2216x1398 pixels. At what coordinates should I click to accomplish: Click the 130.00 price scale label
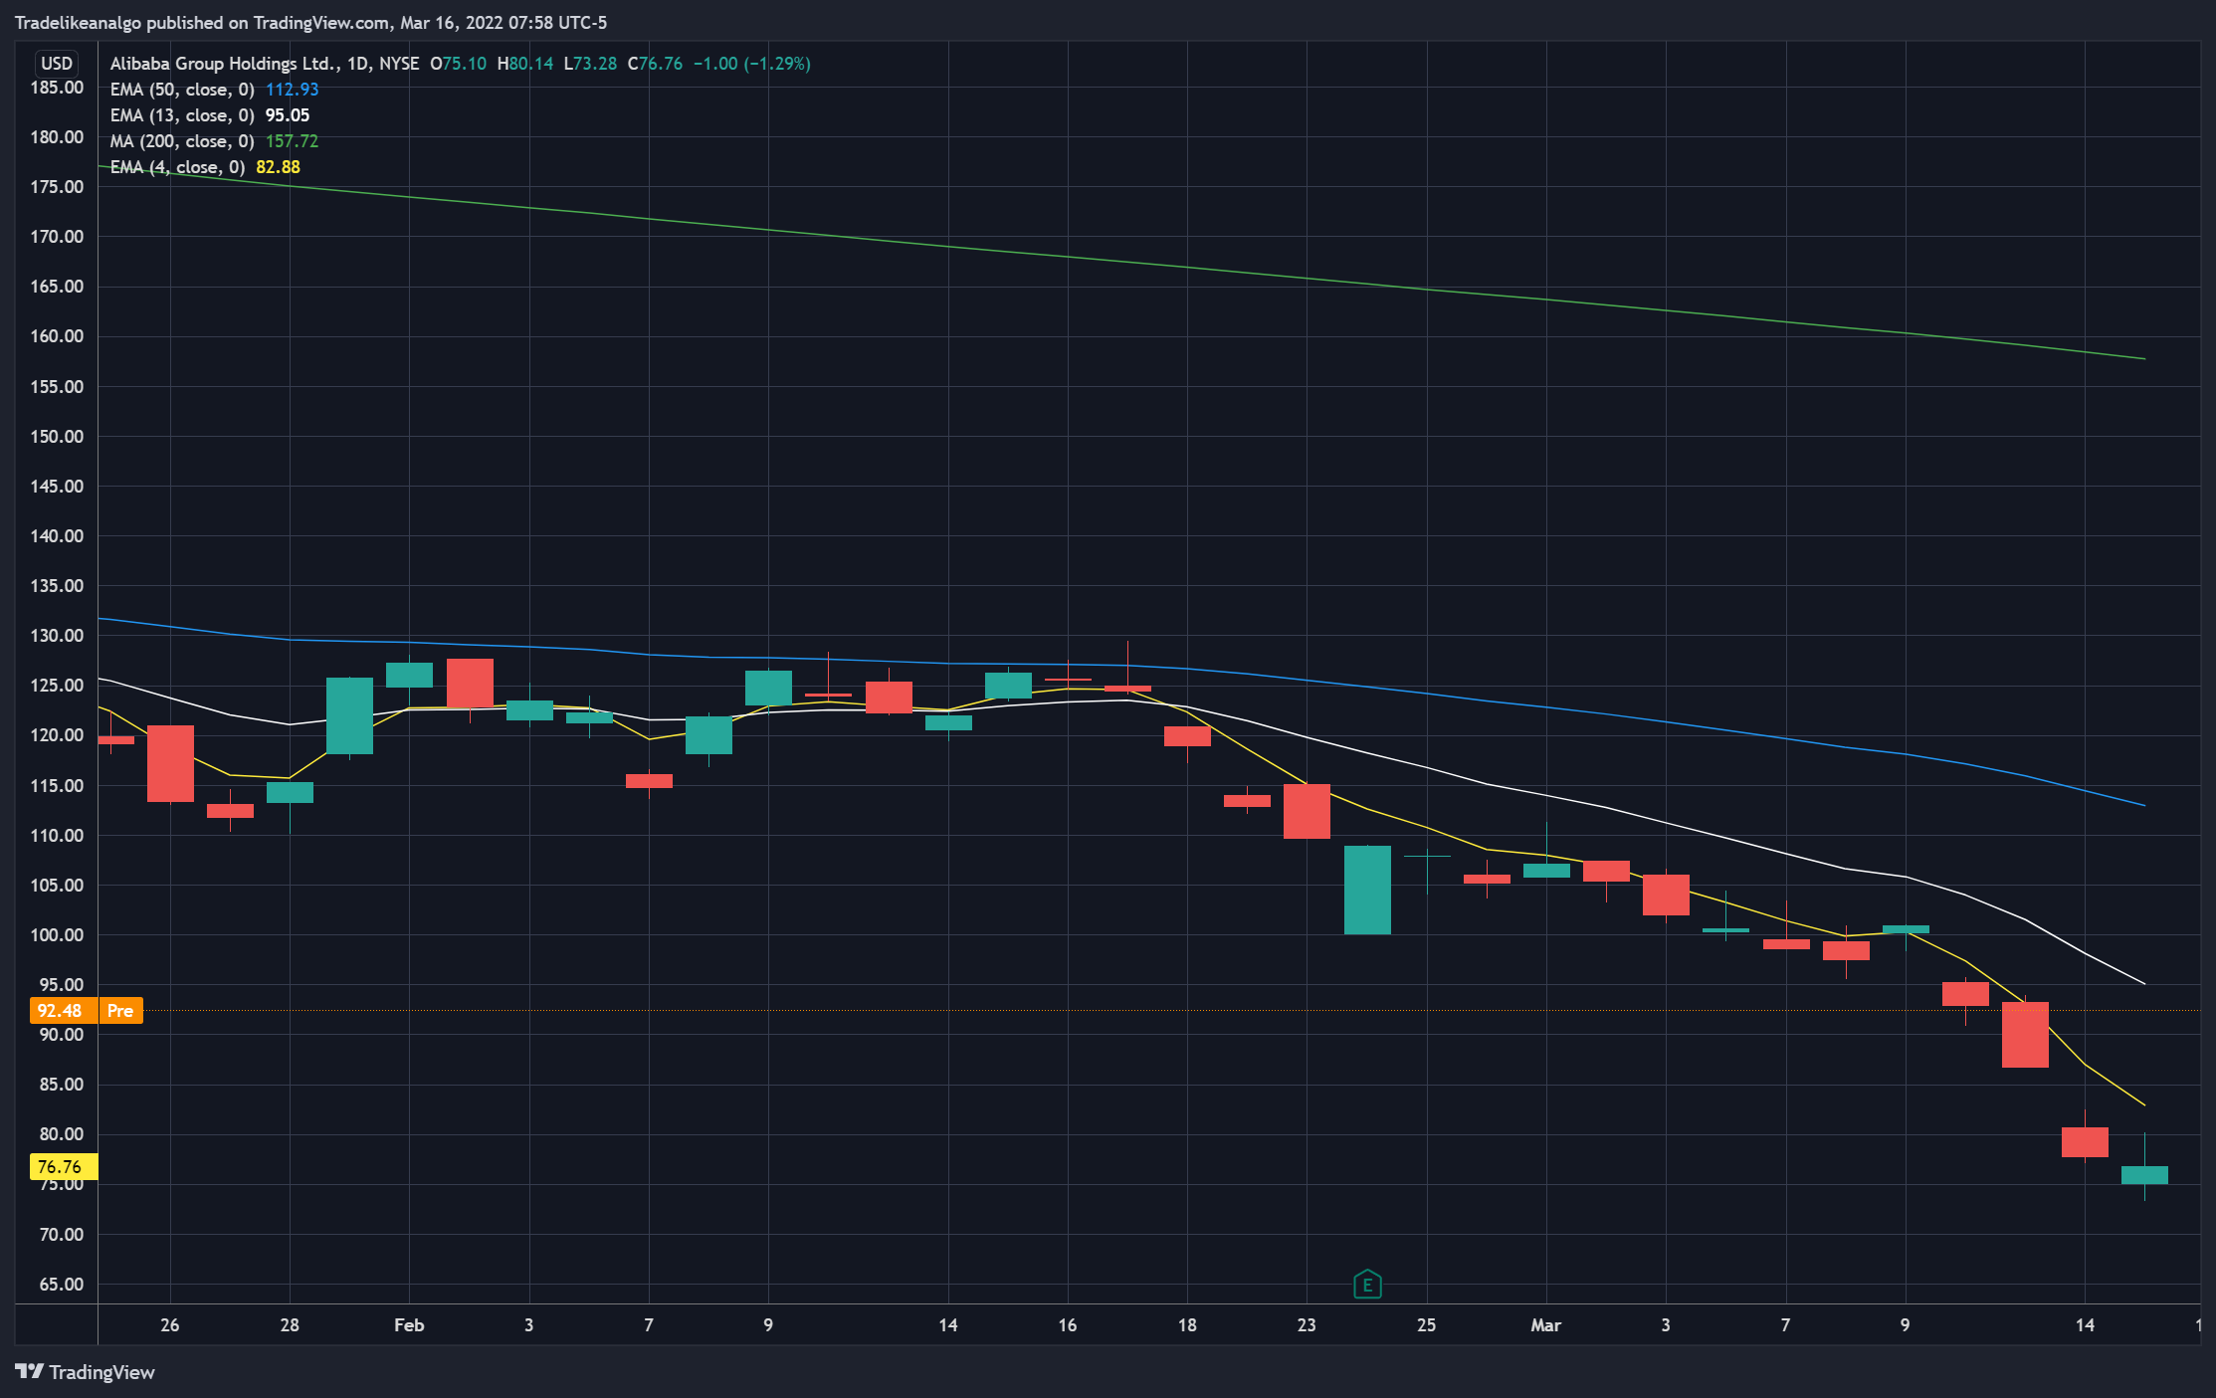point(57,636)
